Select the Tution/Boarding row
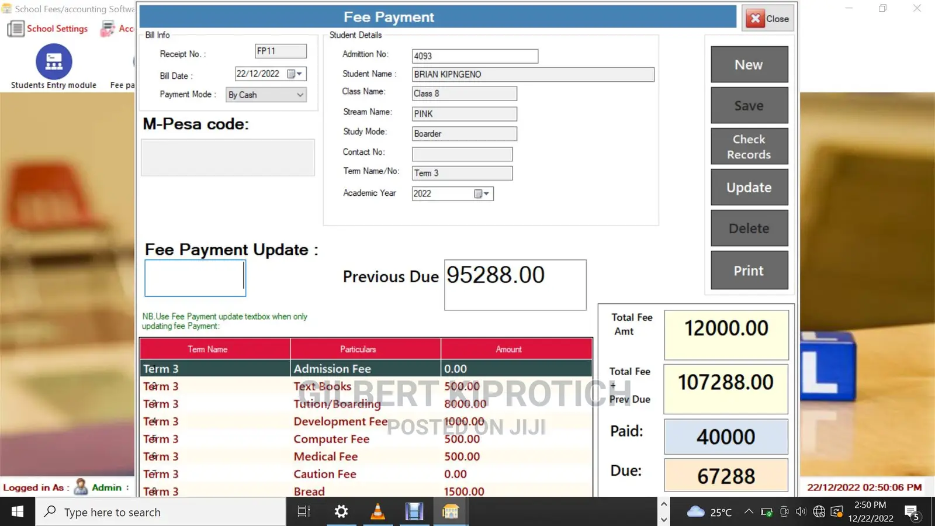This screenshot has height=526, width=935. (366, 404)
